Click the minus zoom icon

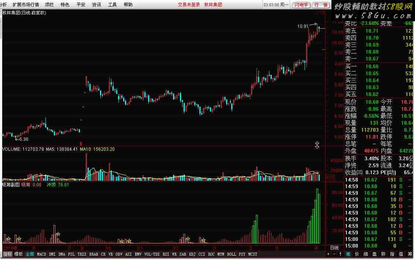pyautogui.click(x=334, y=254)
